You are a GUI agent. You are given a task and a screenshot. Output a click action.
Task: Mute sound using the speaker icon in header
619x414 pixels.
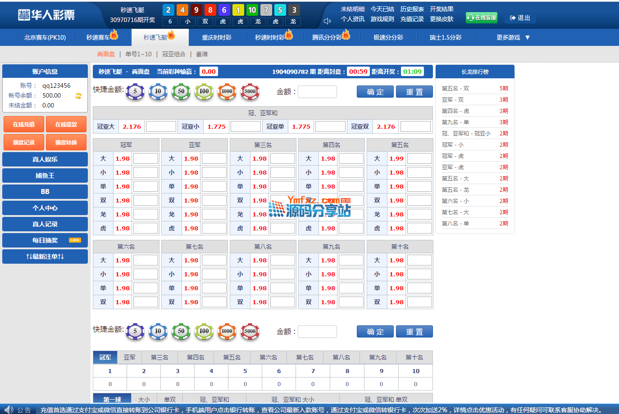click(327, 21)
